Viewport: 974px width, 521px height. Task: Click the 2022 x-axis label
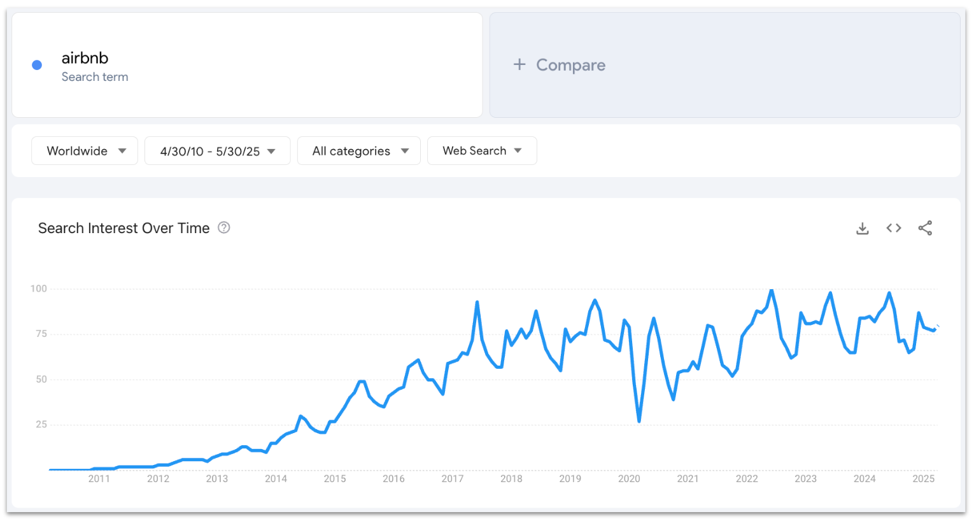[747, 479]
